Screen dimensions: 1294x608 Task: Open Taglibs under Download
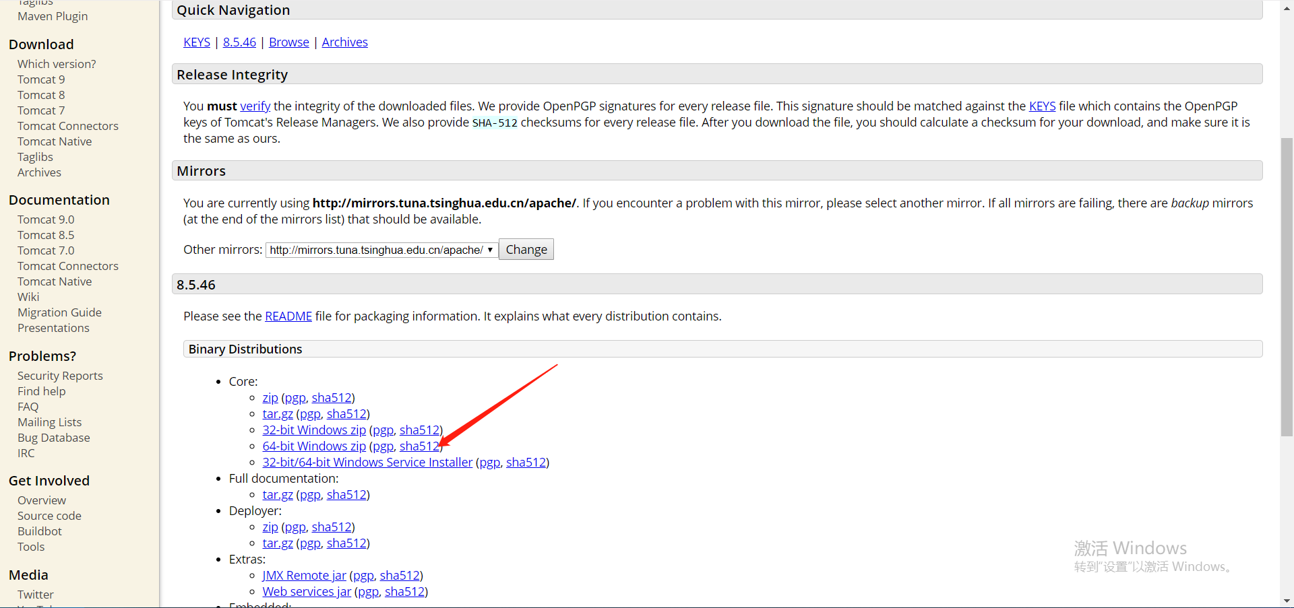click(x=35, y=157)
